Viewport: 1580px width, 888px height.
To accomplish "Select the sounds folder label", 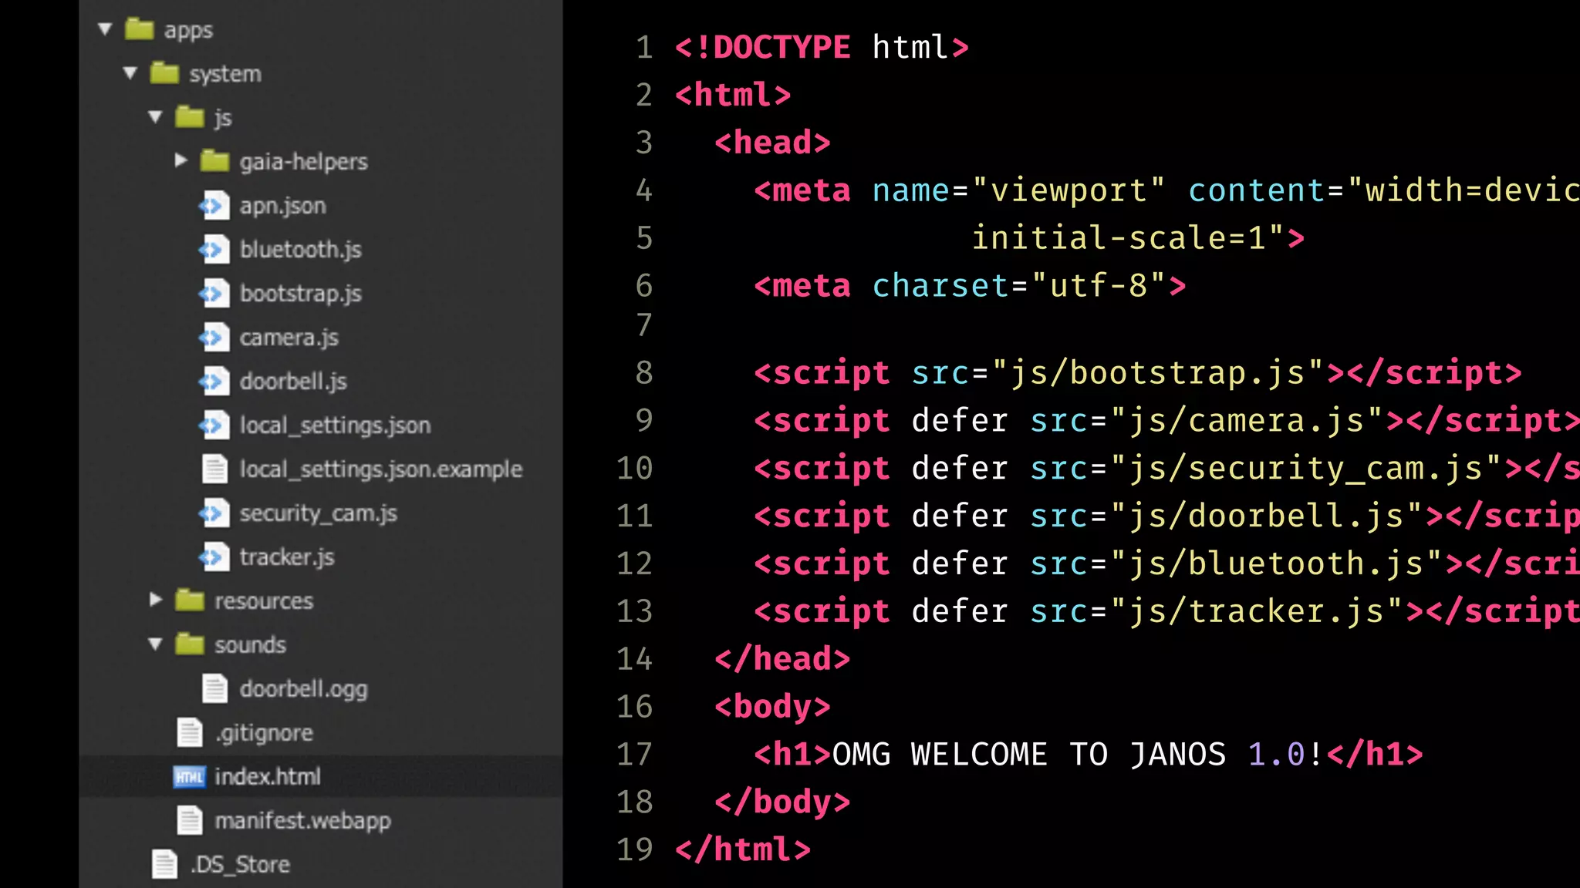I will (250, 644).
